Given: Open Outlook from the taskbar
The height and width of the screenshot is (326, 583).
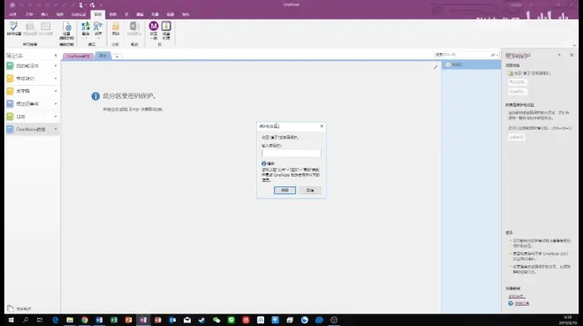Looking at the screenshot, I should pos(172,320).
